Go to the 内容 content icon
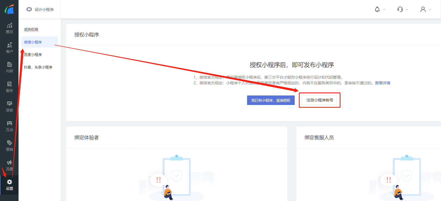Viewport: 441px width, 201px height. [9, 65]
